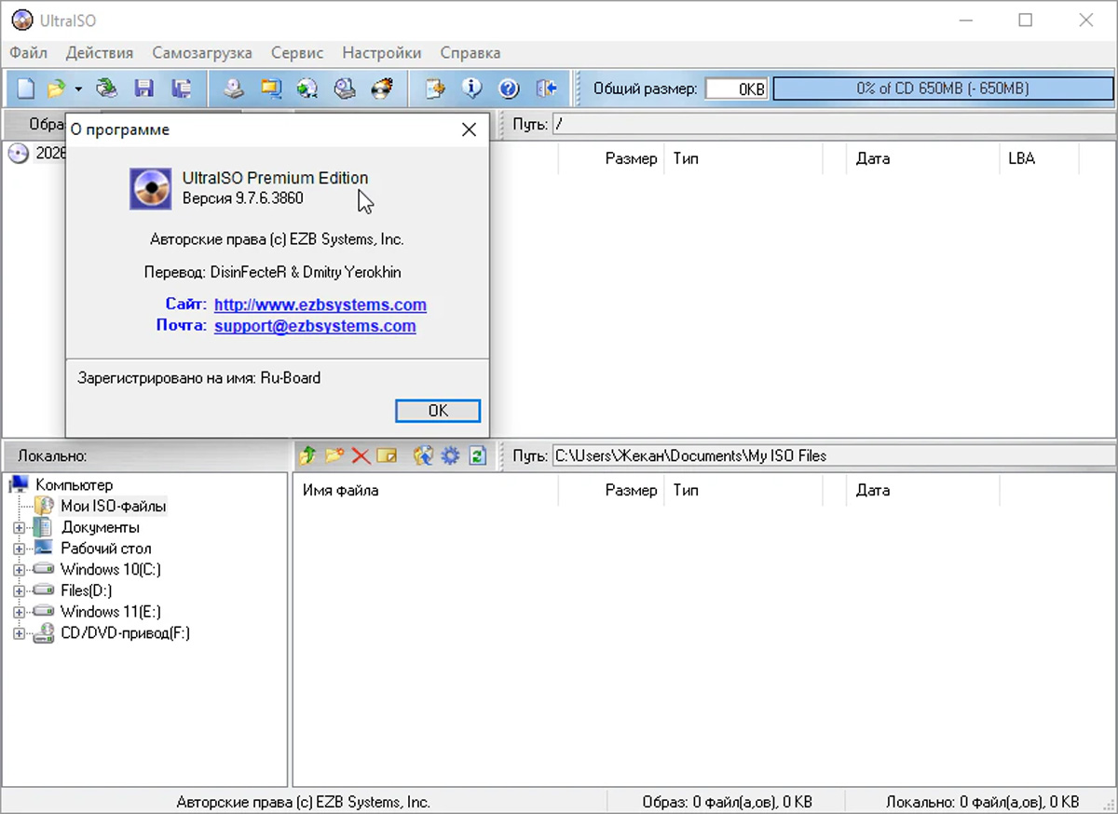This screenshot has height=814, width=1118.
Task: Open the Самозагрузка menu
Action: coord(202,53)
